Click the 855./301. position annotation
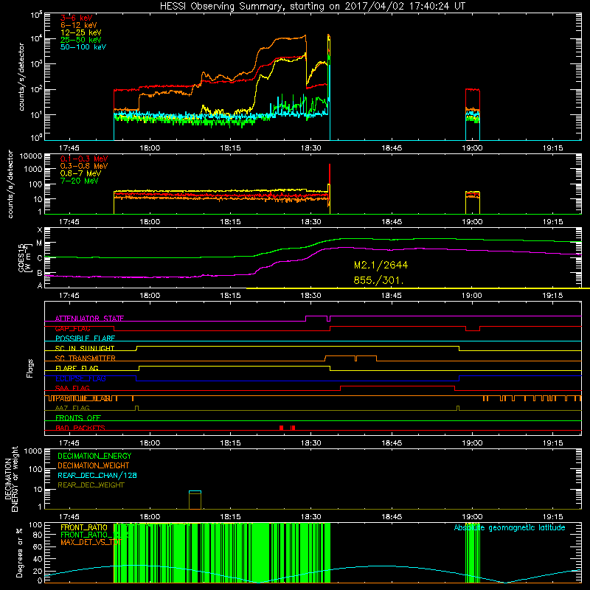 [x=379, y=280]
